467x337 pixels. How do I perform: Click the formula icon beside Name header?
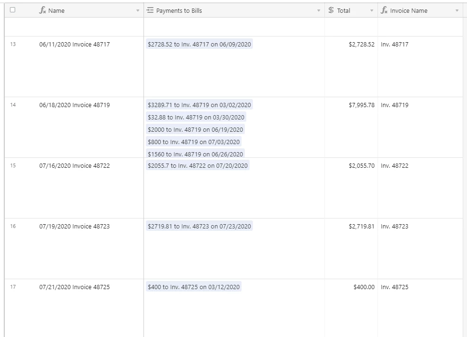point(43,10)
